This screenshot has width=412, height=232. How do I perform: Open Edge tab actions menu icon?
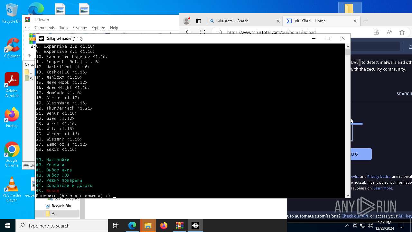[x=199, y=21]
